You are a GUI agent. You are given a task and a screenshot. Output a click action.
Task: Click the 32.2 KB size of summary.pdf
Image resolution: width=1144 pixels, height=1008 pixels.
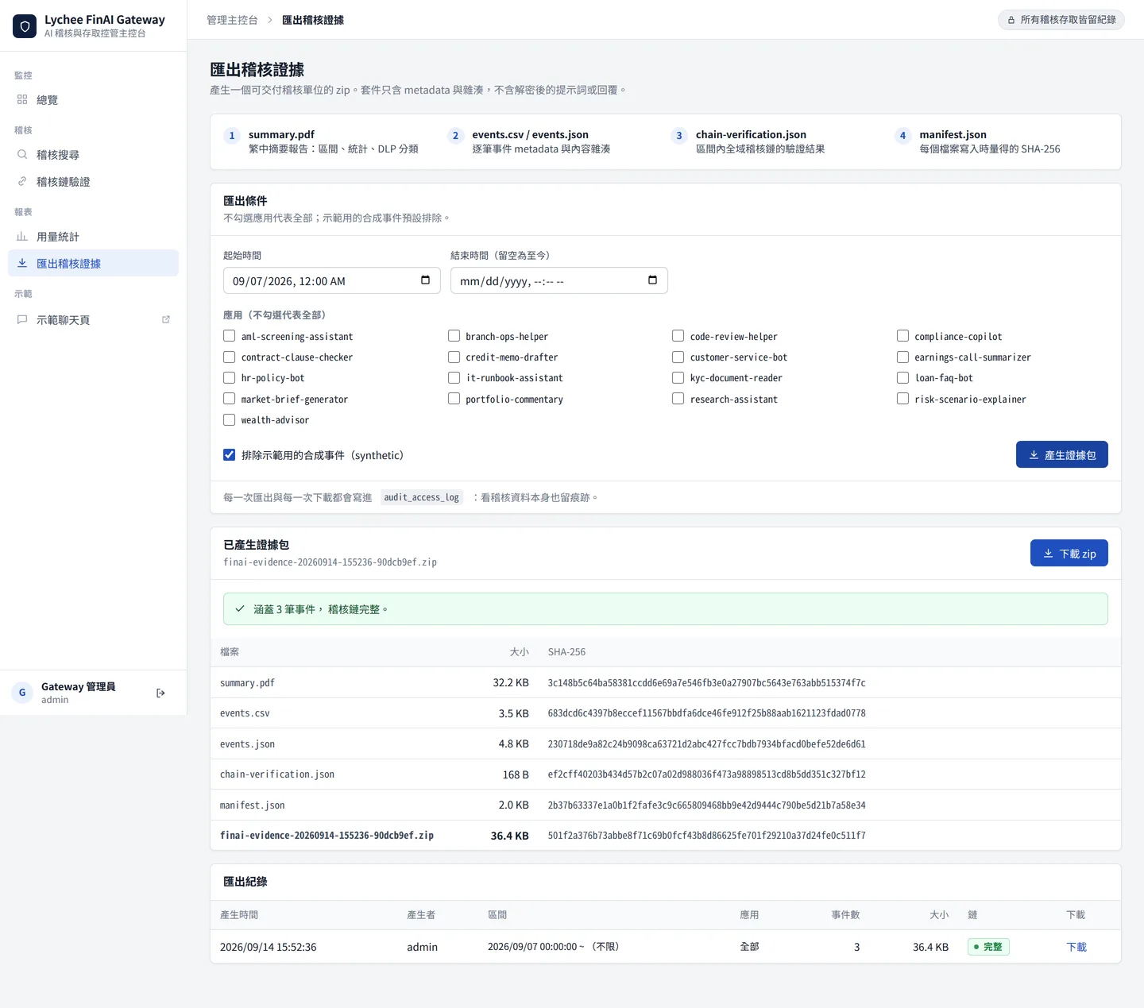(x=511, y=682)
